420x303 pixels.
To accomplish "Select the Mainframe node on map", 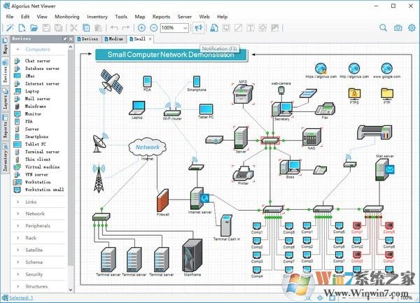I will coord(192,255).
